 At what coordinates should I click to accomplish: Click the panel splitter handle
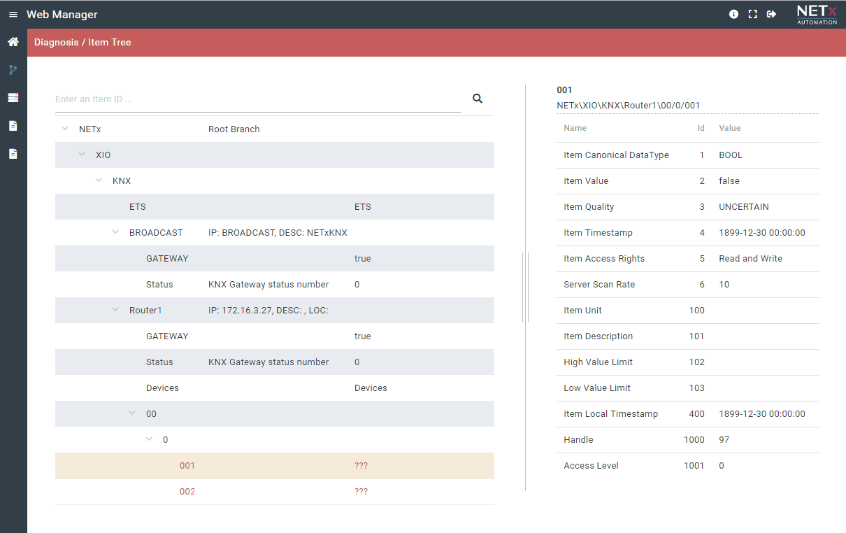525,287
